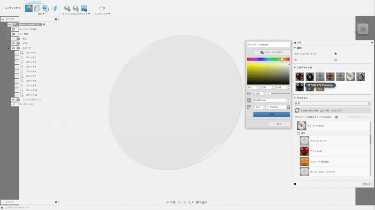
Task: Click the info icon in appearance panel
Action: [x=295, y=184]
